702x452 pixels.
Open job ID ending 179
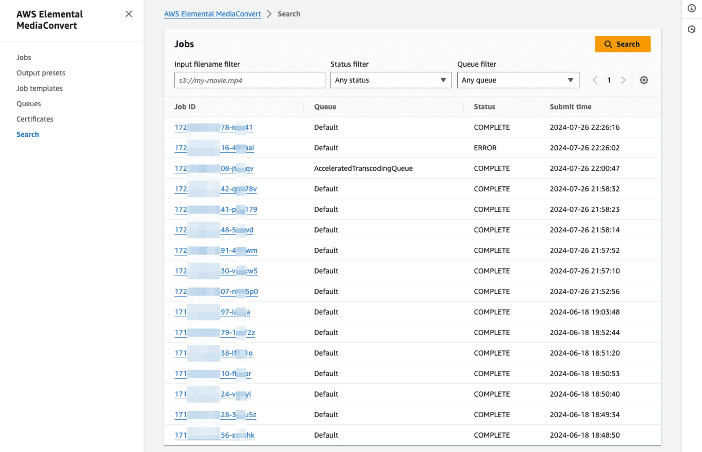click(216, 210)
